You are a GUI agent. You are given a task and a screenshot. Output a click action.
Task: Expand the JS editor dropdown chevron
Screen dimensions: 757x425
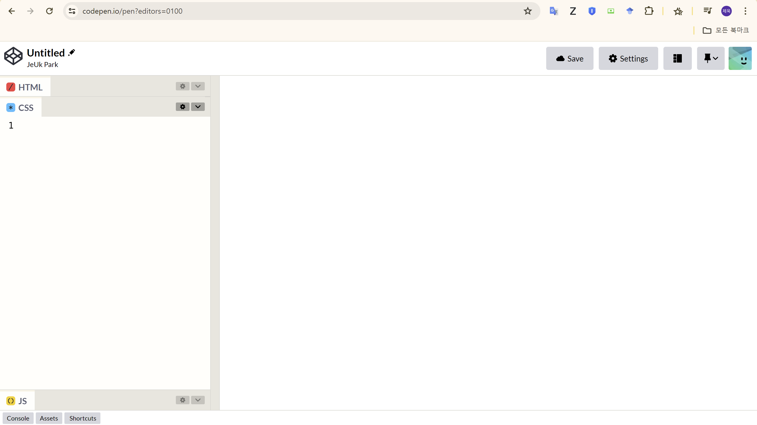pos(198,400)
